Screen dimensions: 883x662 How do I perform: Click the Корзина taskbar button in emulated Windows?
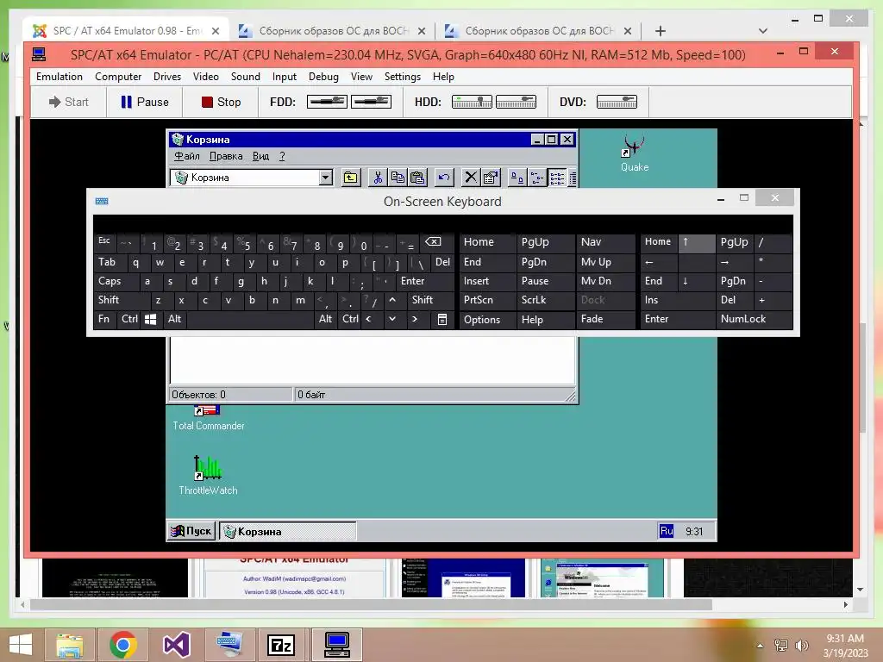click(287, 531)
